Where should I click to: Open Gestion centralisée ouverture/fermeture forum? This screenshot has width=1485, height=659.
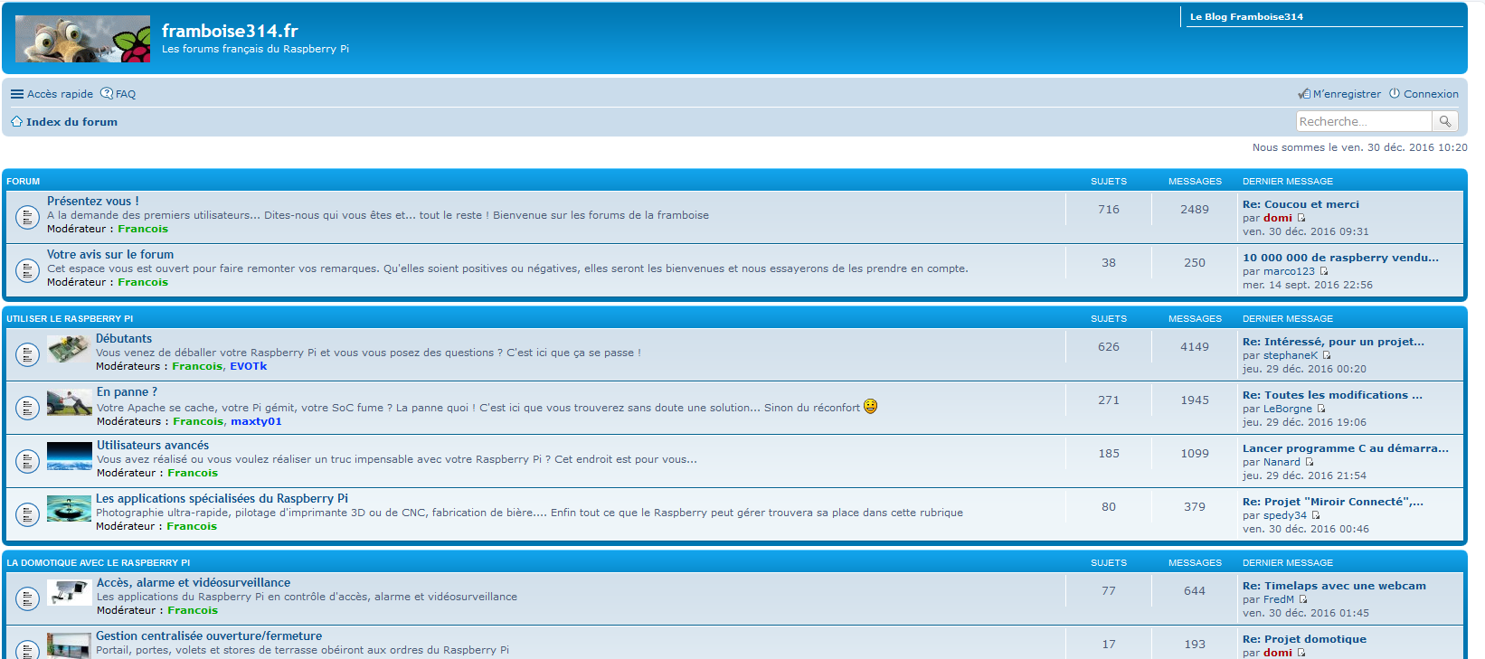209,635
